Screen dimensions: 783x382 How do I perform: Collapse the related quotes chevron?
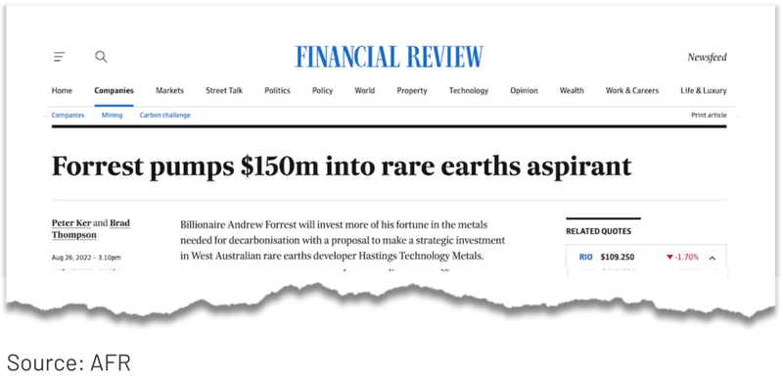point(713,258)
